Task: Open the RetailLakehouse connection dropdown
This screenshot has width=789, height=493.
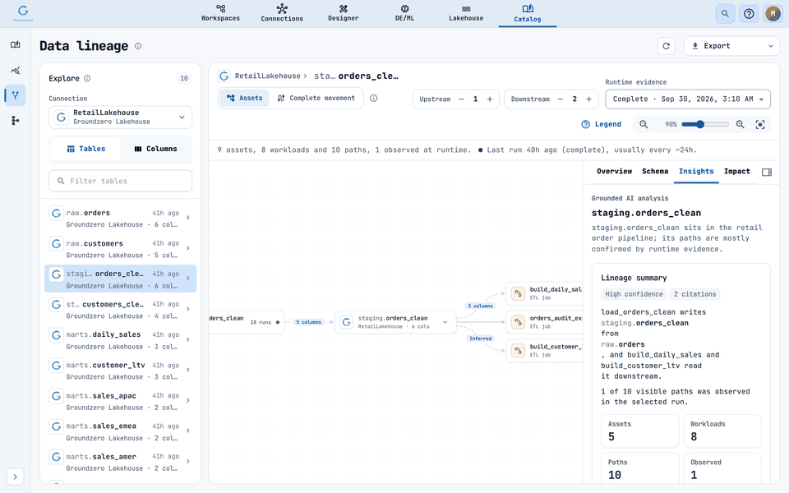Action: [120, 117]
